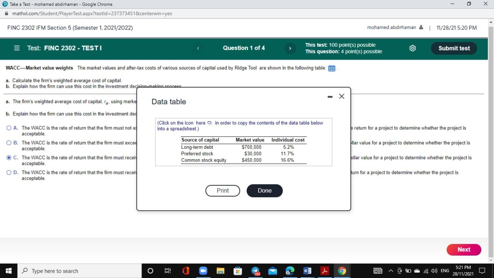Click the 'Preferred stock' row label
Screen dimensions: 494x278
(197, 154)
